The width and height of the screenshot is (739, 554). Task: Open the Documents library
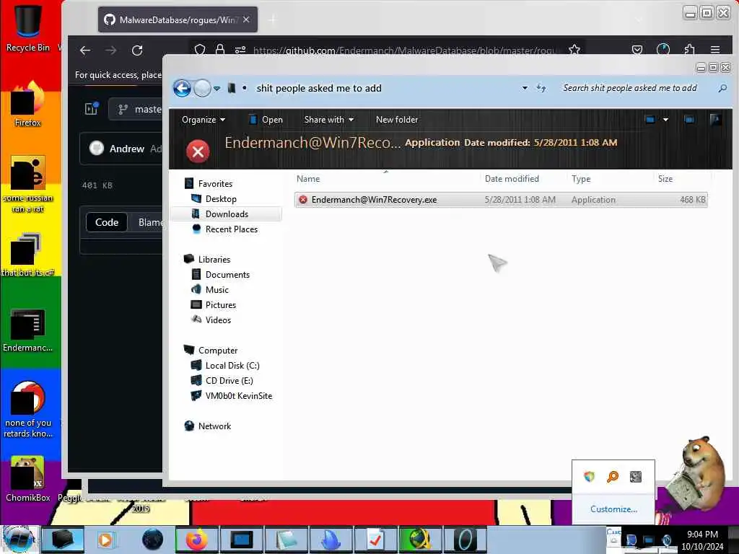tap(227, 275)
